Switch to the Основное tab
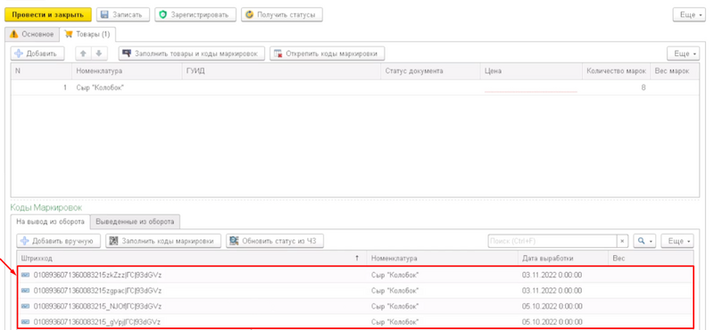Image resolution: width=714 pixels, height=330 pixels. pos(32,34)
